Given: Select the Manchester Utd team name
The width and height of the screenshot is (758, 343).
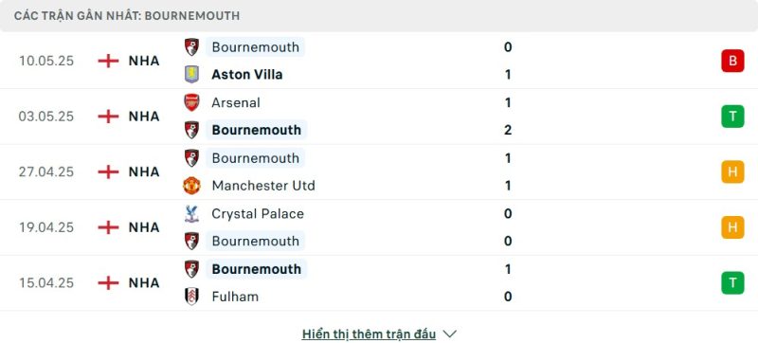Looking at the screenshot, I should tap(263, 186).
